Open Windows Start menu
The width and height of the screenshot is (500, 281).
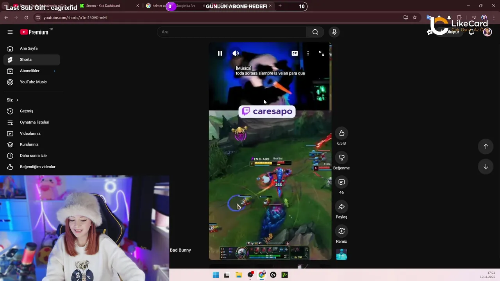[x=216, y=275]
